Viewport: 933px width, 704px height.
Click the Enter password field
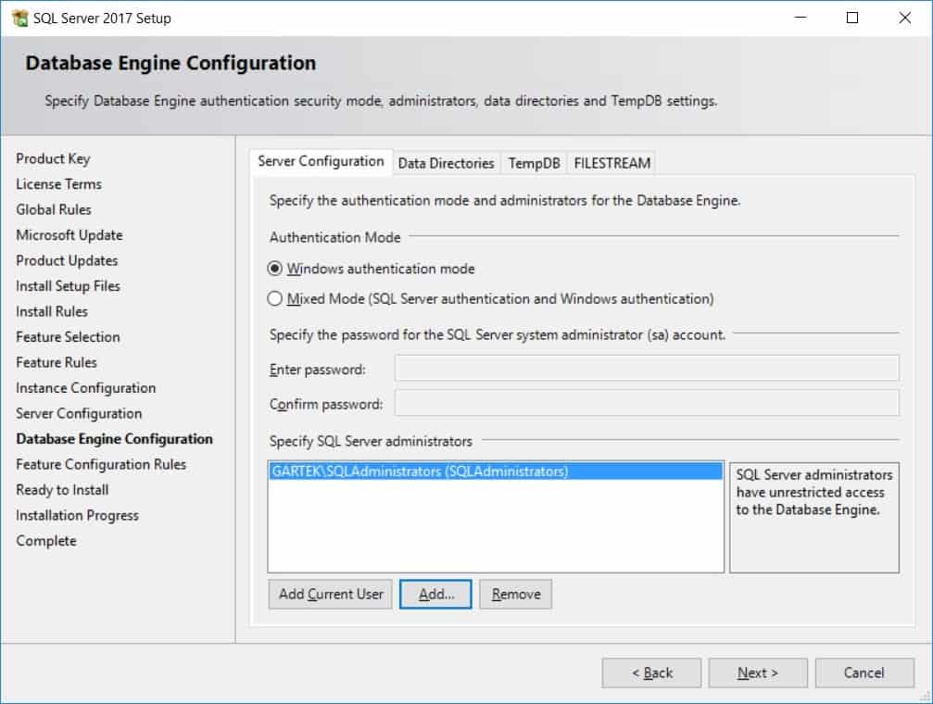(647, 369)
